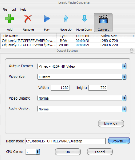Click the Browse... button
135x160 pixels.
click(119, 141)
